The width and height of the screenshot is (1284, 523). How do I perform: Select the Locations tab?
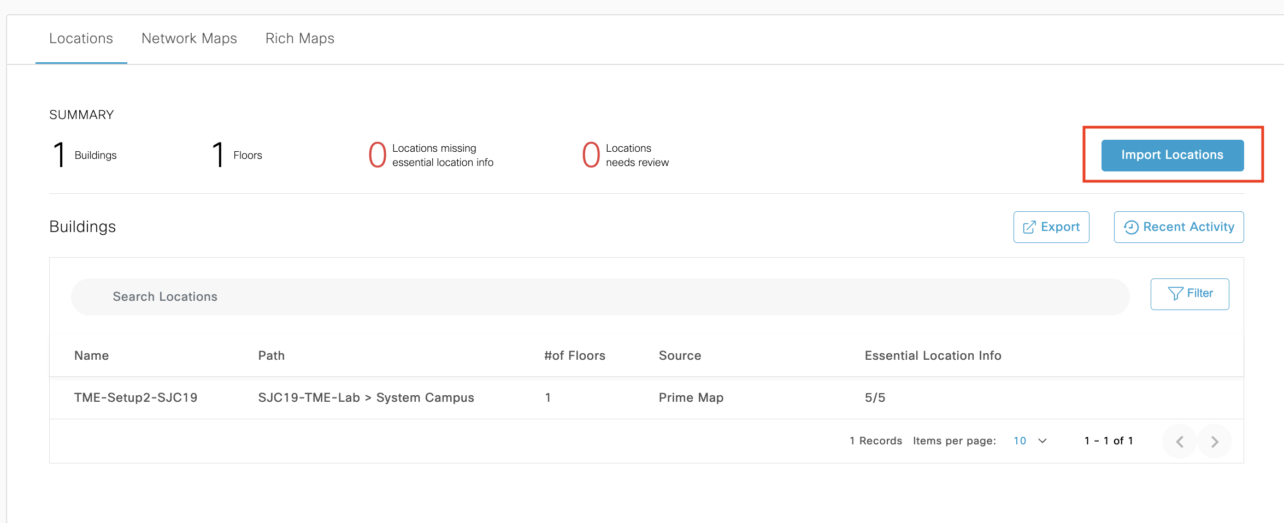coord(81,38)
